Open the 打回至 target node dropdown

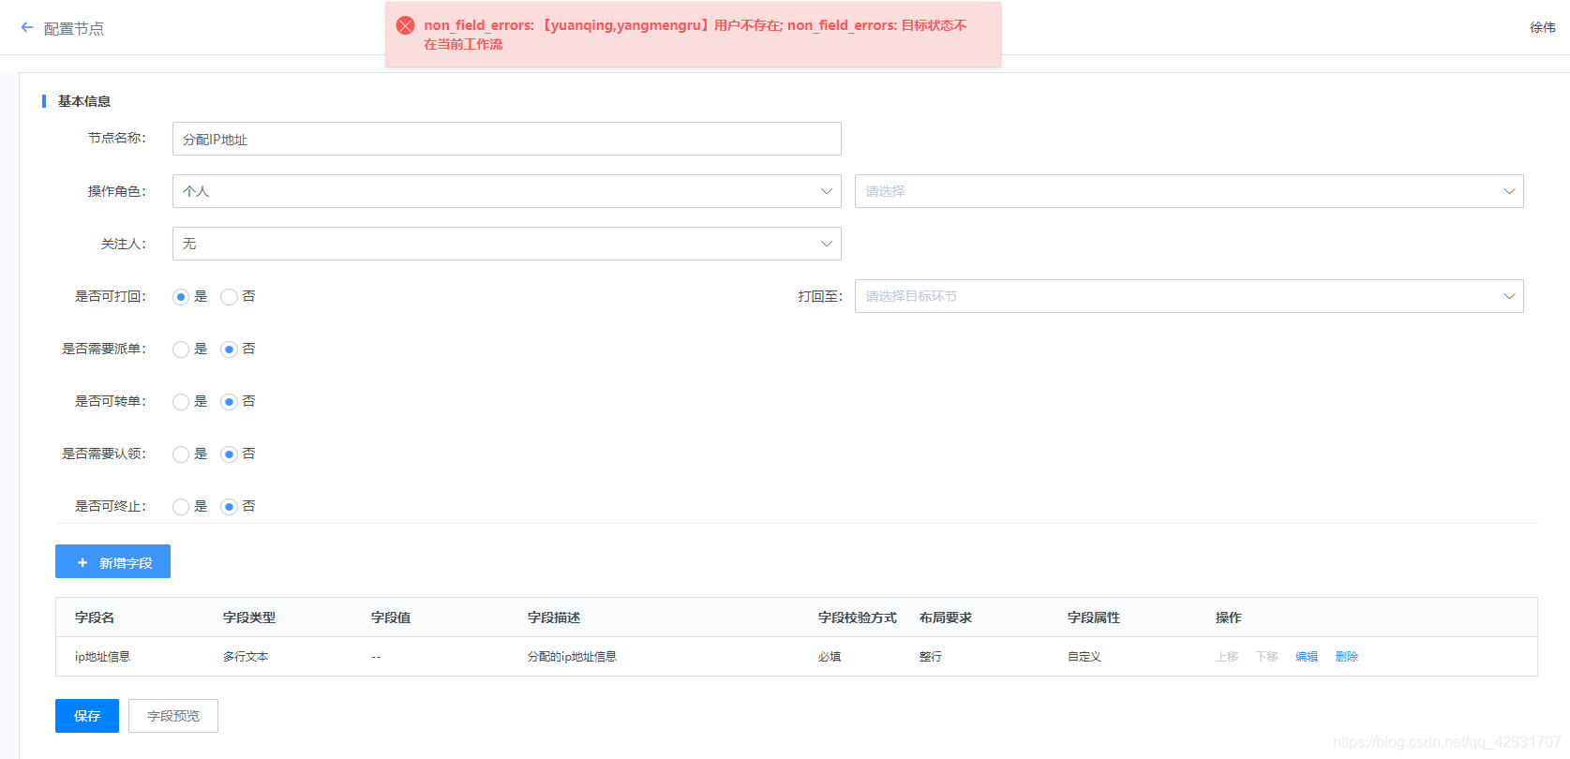[x=1189, y=296]
